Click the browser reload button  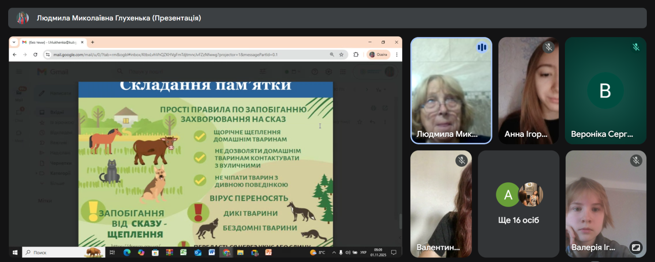coord(35,54)
